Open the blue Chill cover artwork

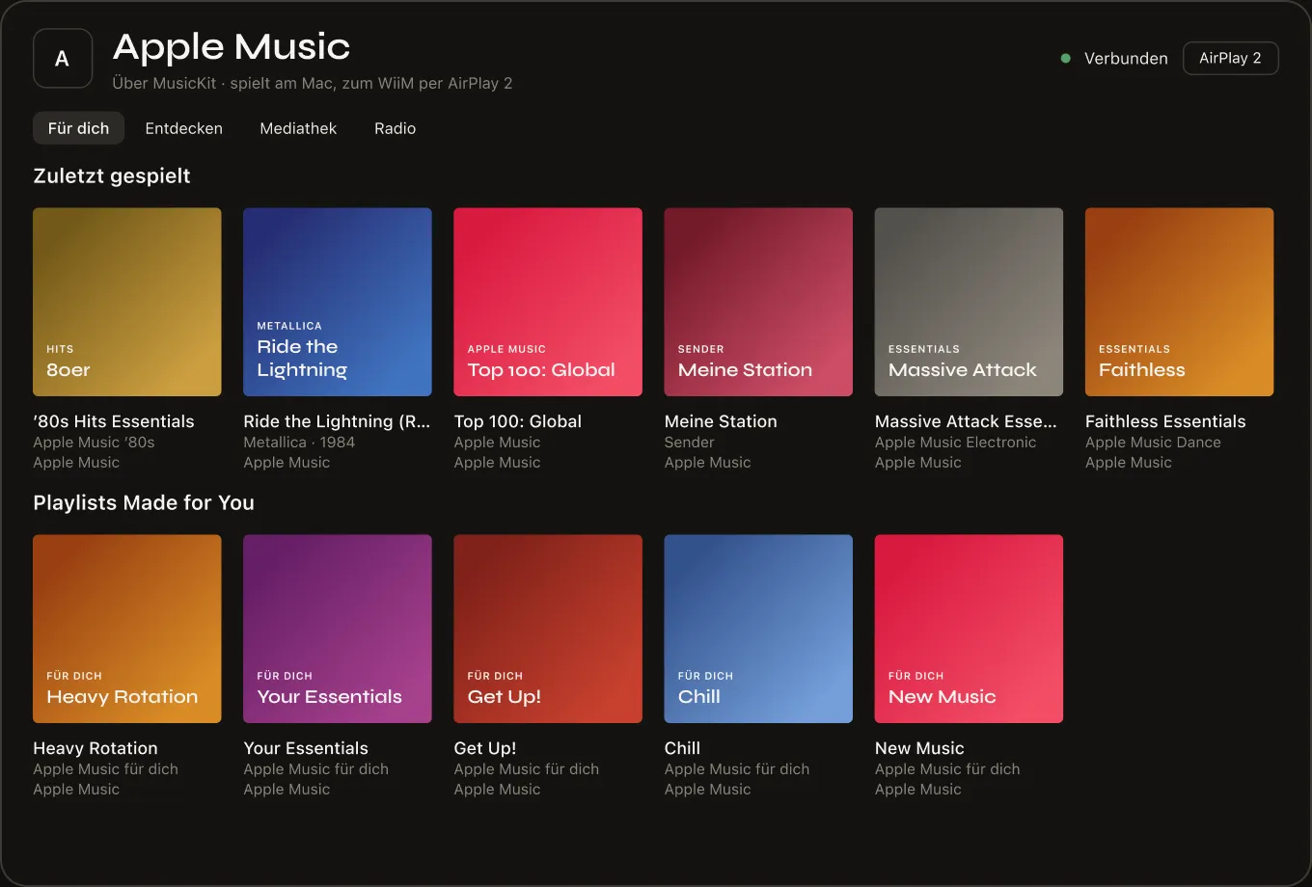coord(758,629)
